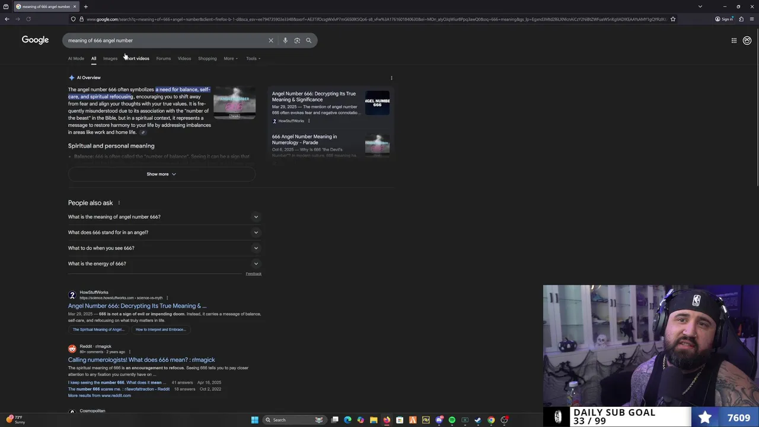List all open tabs using the dropdown arrow

point(700,7)
